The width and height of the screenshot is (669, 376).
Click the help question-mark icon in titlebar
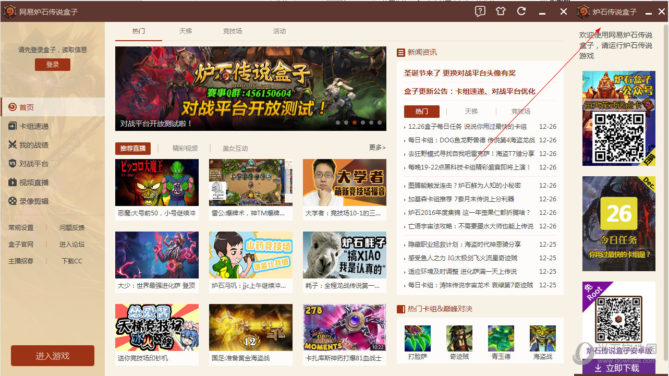point(479,11)
